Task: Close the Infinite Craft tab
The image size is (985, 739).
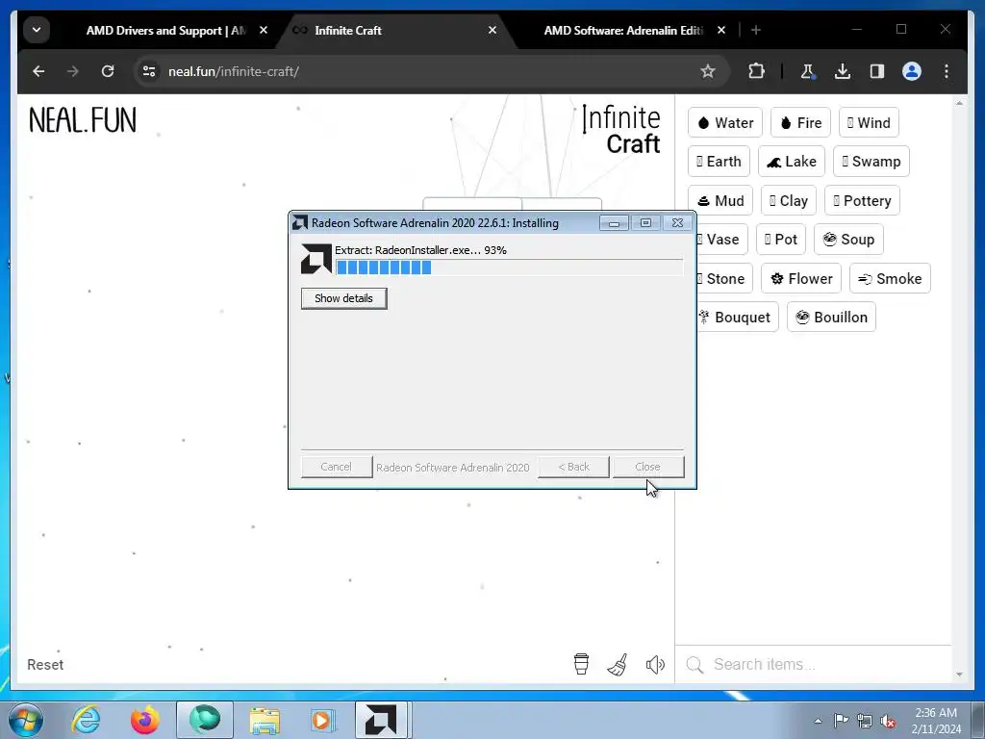Action: (x=492, y=30)
